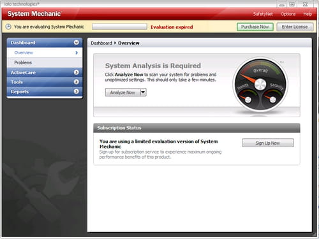Collapse the Dashboard section arrow

tap(77, 43)
